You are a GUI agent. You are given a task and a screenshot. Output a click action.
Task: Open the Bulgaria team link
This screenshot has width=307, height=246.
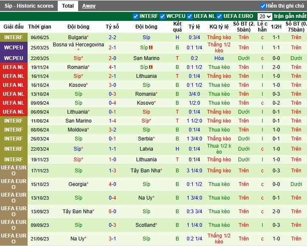tap(77, 37)
